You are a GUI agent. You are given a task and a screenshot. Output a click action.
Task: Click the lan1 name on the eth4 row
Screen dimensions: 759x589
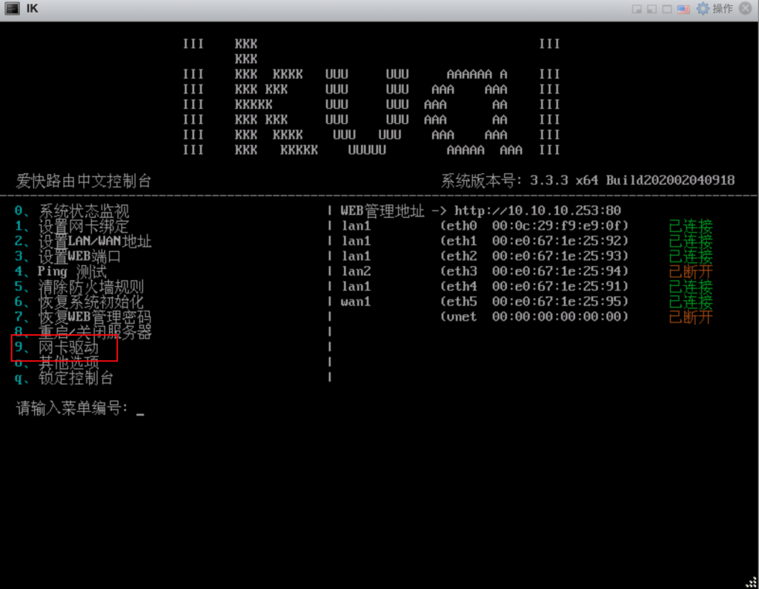pyautogui.click(x=356, y=287)
